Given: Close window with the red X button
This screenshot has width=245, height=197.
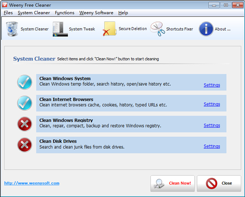Looking at the screenshot, I should tap(238, 5).
